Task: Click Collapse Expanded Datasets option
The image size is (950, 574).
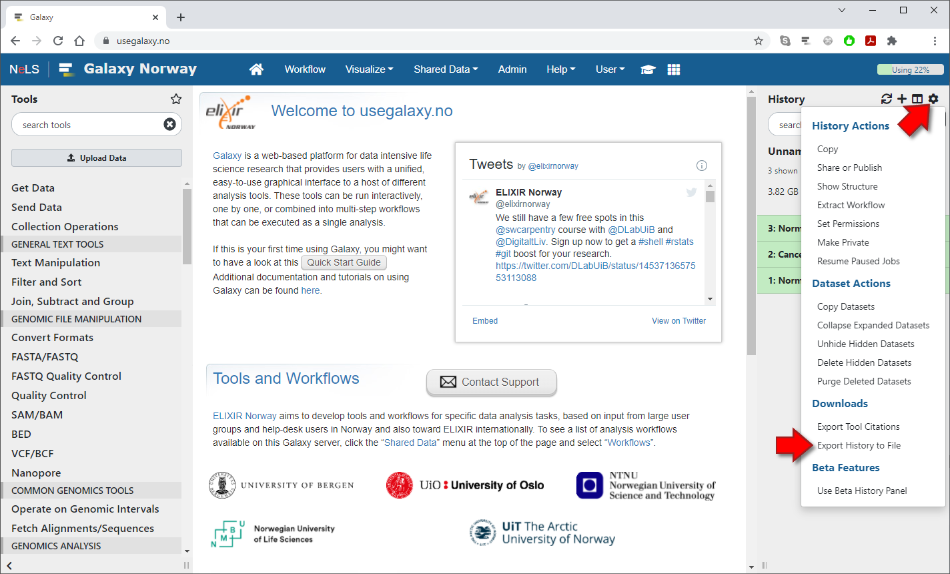Action: tap(873, 325)
